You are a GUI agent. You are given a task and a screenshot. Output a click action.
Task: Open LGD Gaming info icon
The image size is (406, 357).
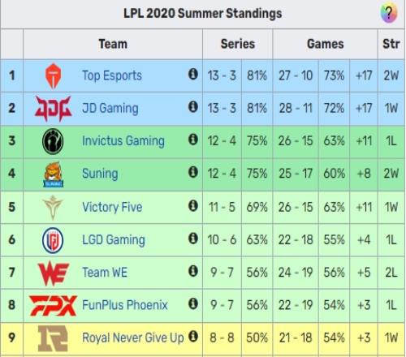193,239
